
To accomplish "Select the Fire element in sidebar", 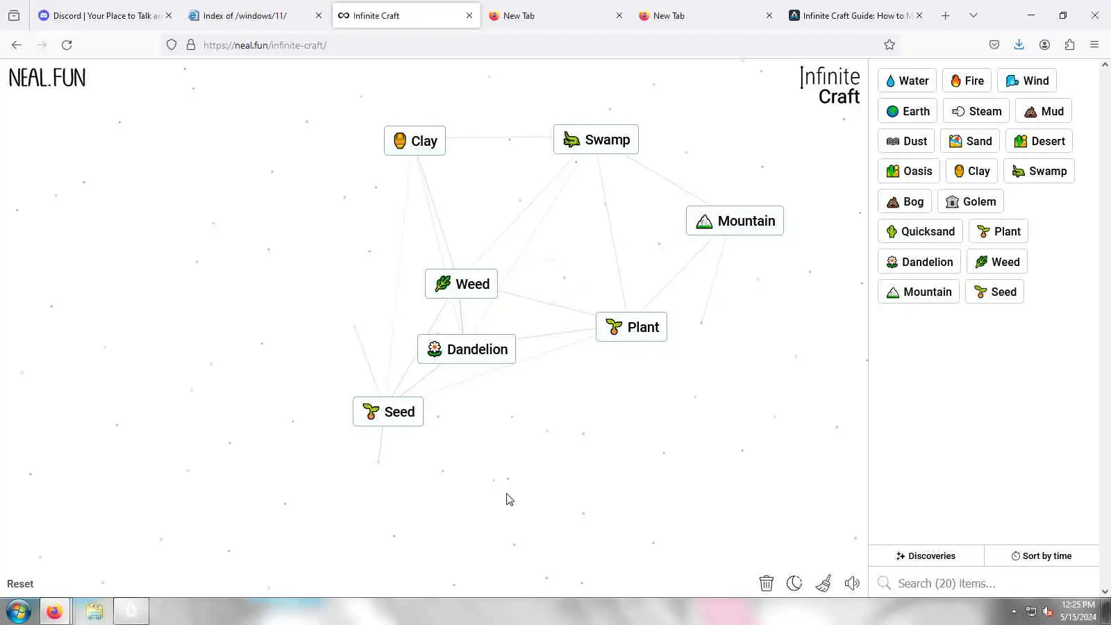I will (967, 81).
